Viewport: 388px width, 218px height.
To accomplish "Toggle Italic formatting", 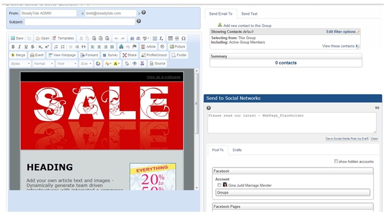I will coord(19,46).
